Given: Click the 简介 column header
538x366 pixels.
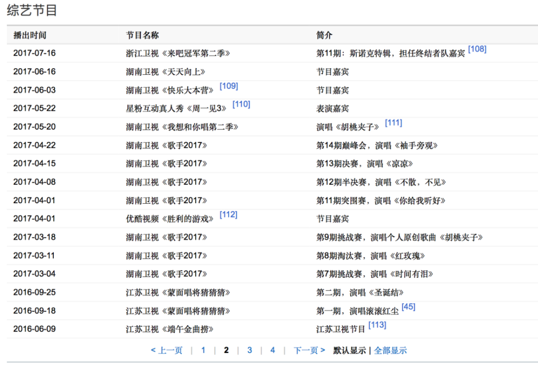Looking at the screenshot, I should pyautogui.click(x=324, y=35).
